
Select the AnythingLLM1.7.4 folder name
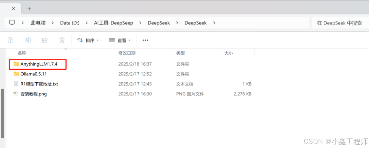[x=39, y=64]
